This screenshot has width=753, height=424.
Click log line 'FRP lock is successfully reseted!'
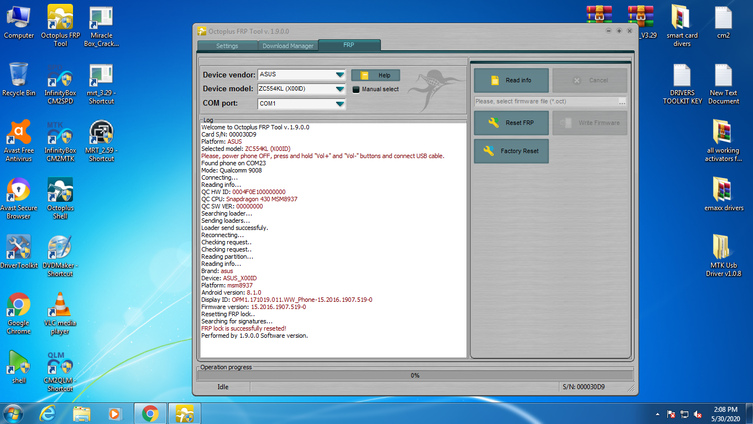(244, 328)
